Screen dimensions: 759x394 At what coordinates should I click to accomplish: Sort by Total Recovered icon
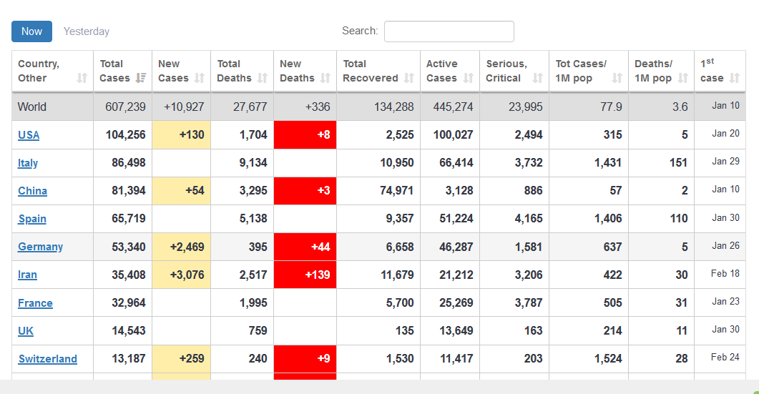409,78
